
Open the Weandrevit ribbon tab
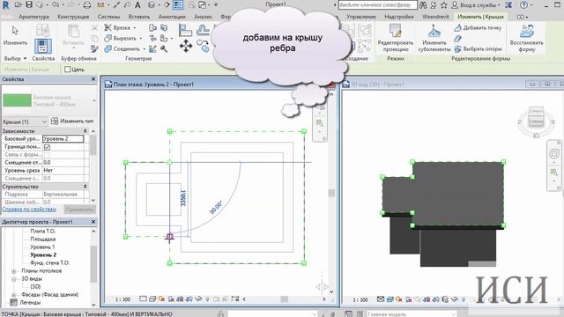[435, 17]
